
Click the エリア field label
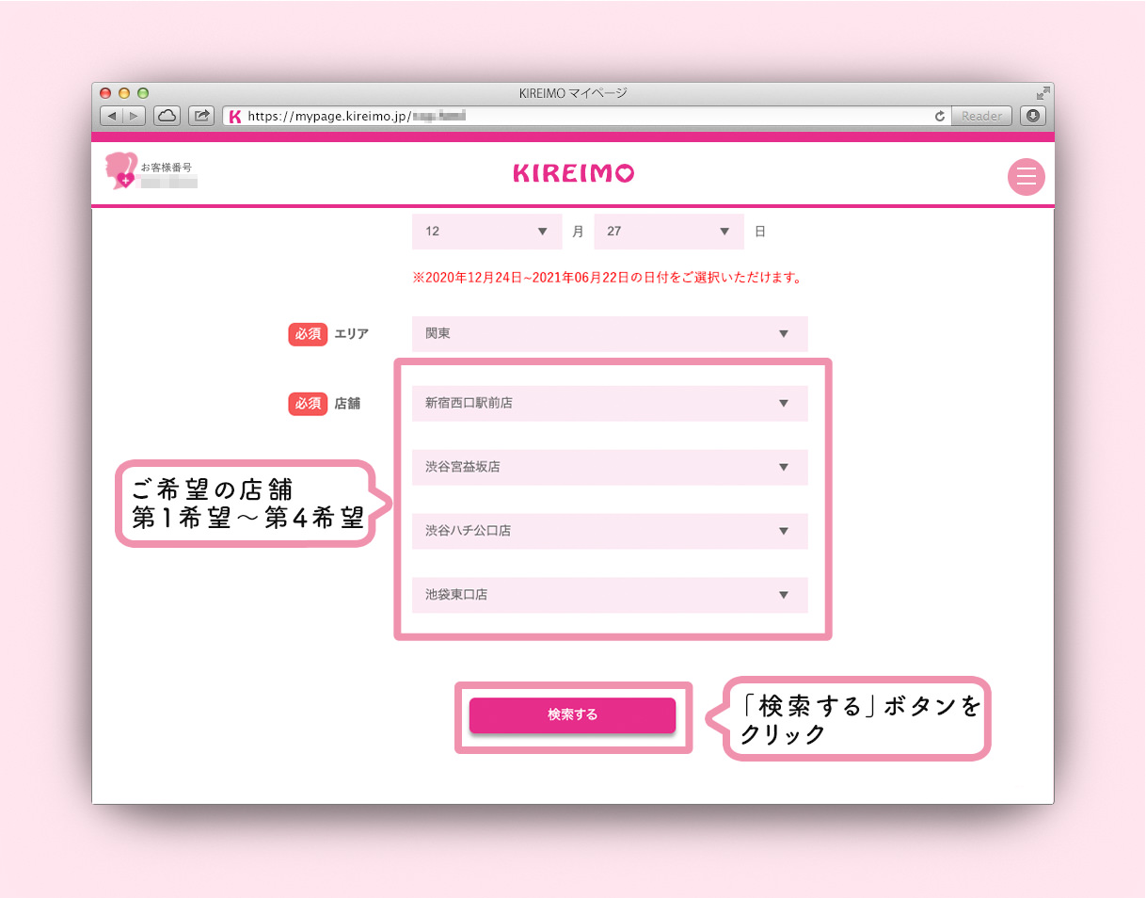click(351, 333)
